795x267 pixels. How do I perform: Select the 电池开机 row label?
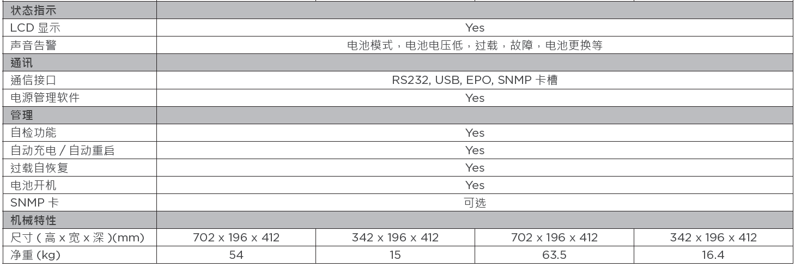pyautogui.click(x=33, y=185)
